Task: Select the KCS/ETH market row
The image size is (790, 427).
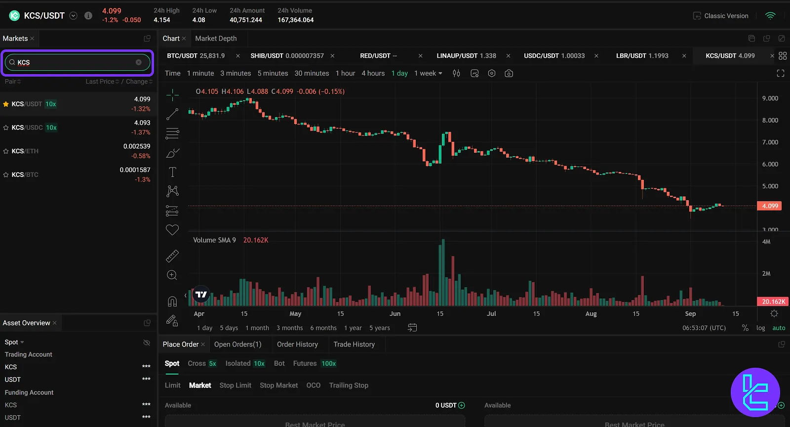Action: [78, 151]
